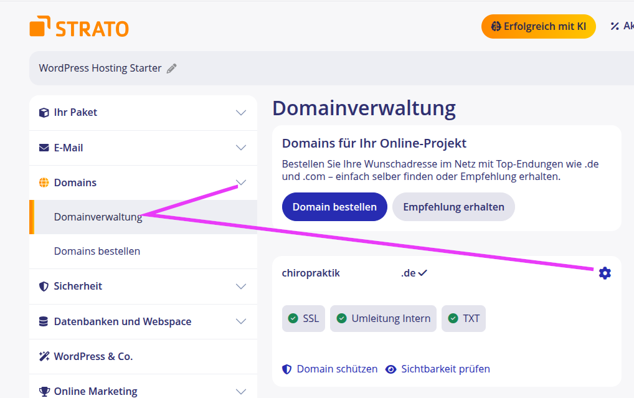Click the Online Marketing trophy icon

44,392
